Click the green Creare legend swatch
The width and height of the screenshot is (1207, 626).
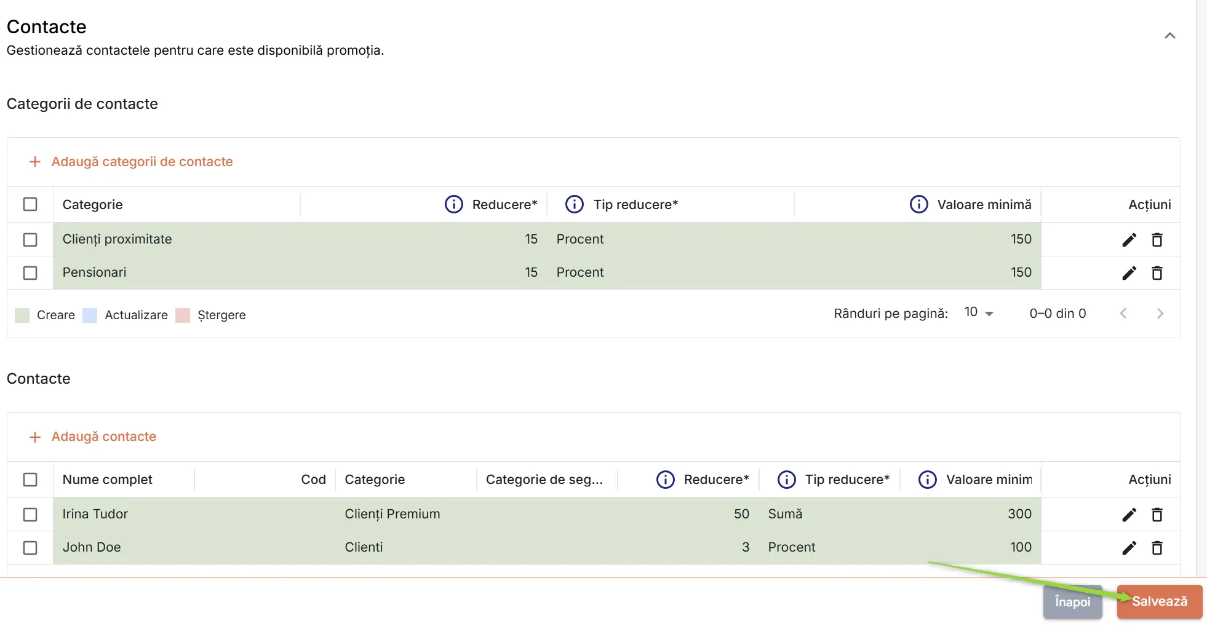[22, 315]
